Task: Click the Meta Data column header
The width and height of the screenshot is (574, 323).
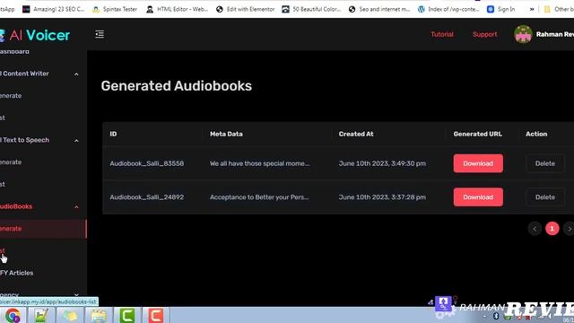Action: [x=226, y=134]
